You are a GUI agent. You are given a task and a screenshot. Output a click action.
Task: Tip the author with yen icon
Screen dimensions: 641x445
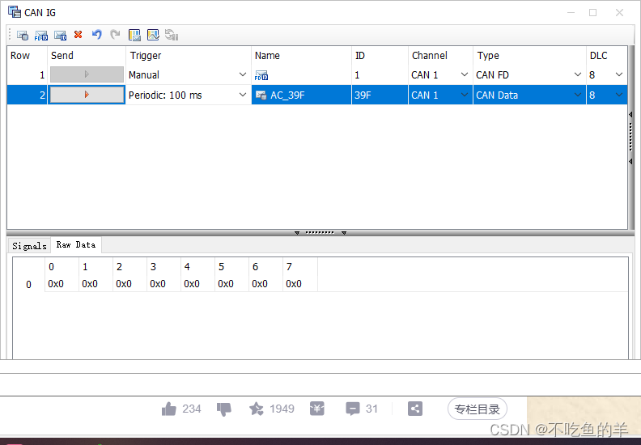[316, 409]
